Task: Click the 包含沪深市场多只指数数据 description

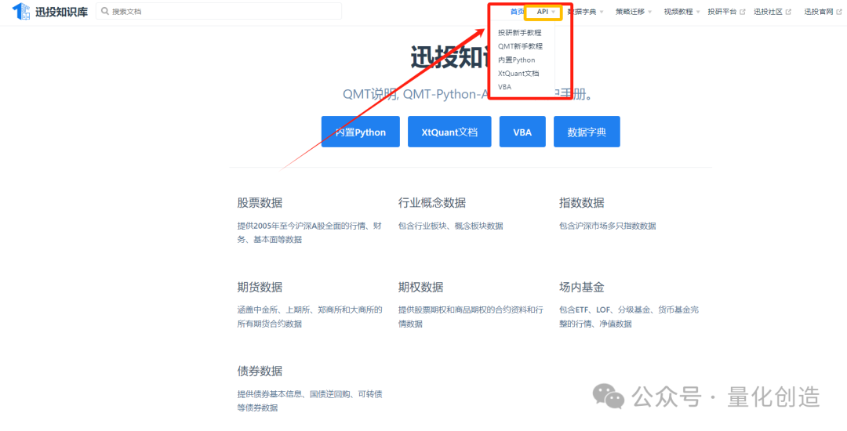Action: [607, 226]
